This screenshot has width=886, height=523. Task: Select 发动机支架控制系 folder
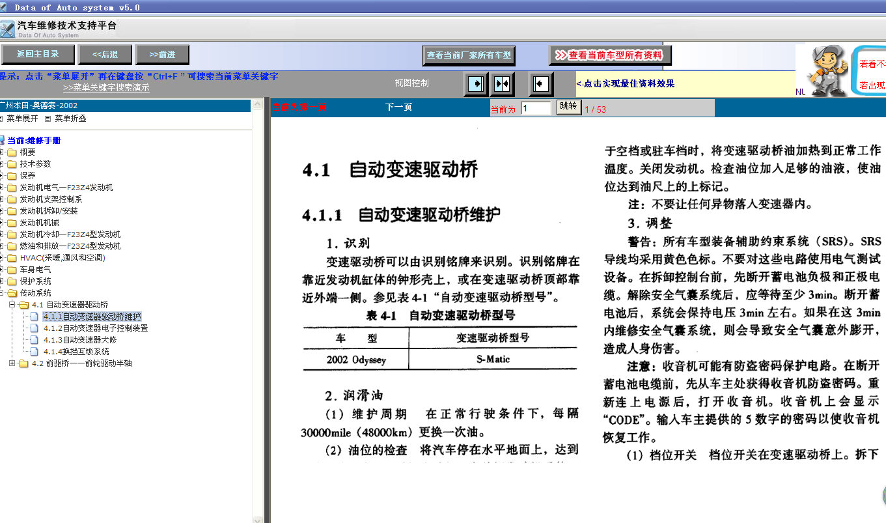point(51,199)
